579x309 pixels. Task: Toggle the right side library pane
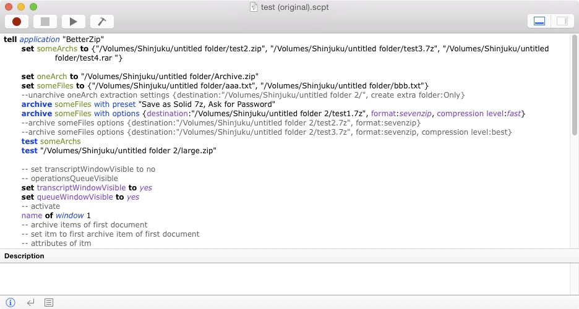562,21
